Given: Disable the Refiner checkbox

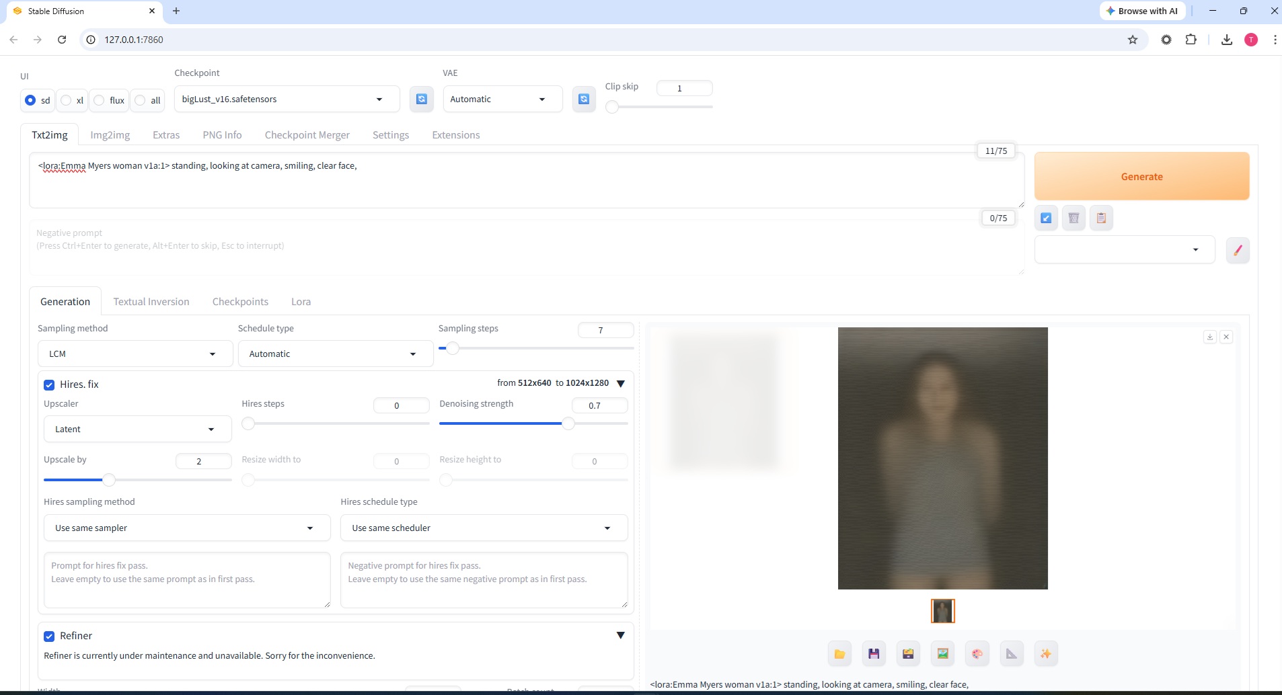Looking at the screenshot, I should pos(49,637).
